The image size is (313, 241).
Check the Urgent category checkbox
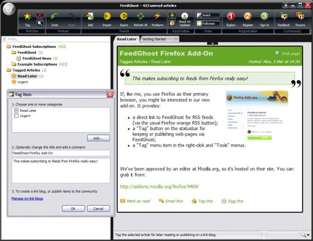click(16, 116)
